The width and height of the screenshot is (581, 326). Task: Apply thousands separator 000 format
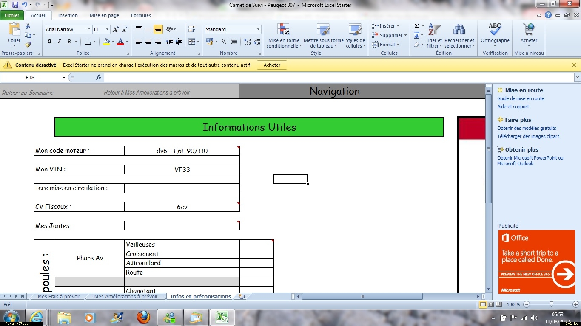[x=234, y=42]
